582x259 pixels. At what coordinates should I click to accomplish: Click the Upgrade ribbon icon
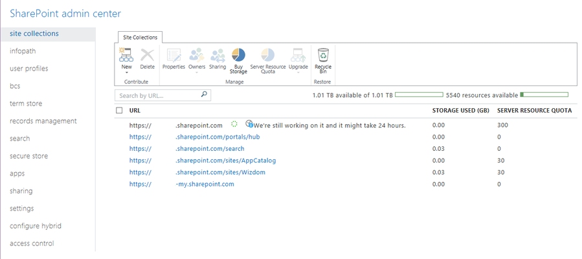(298, 55)
